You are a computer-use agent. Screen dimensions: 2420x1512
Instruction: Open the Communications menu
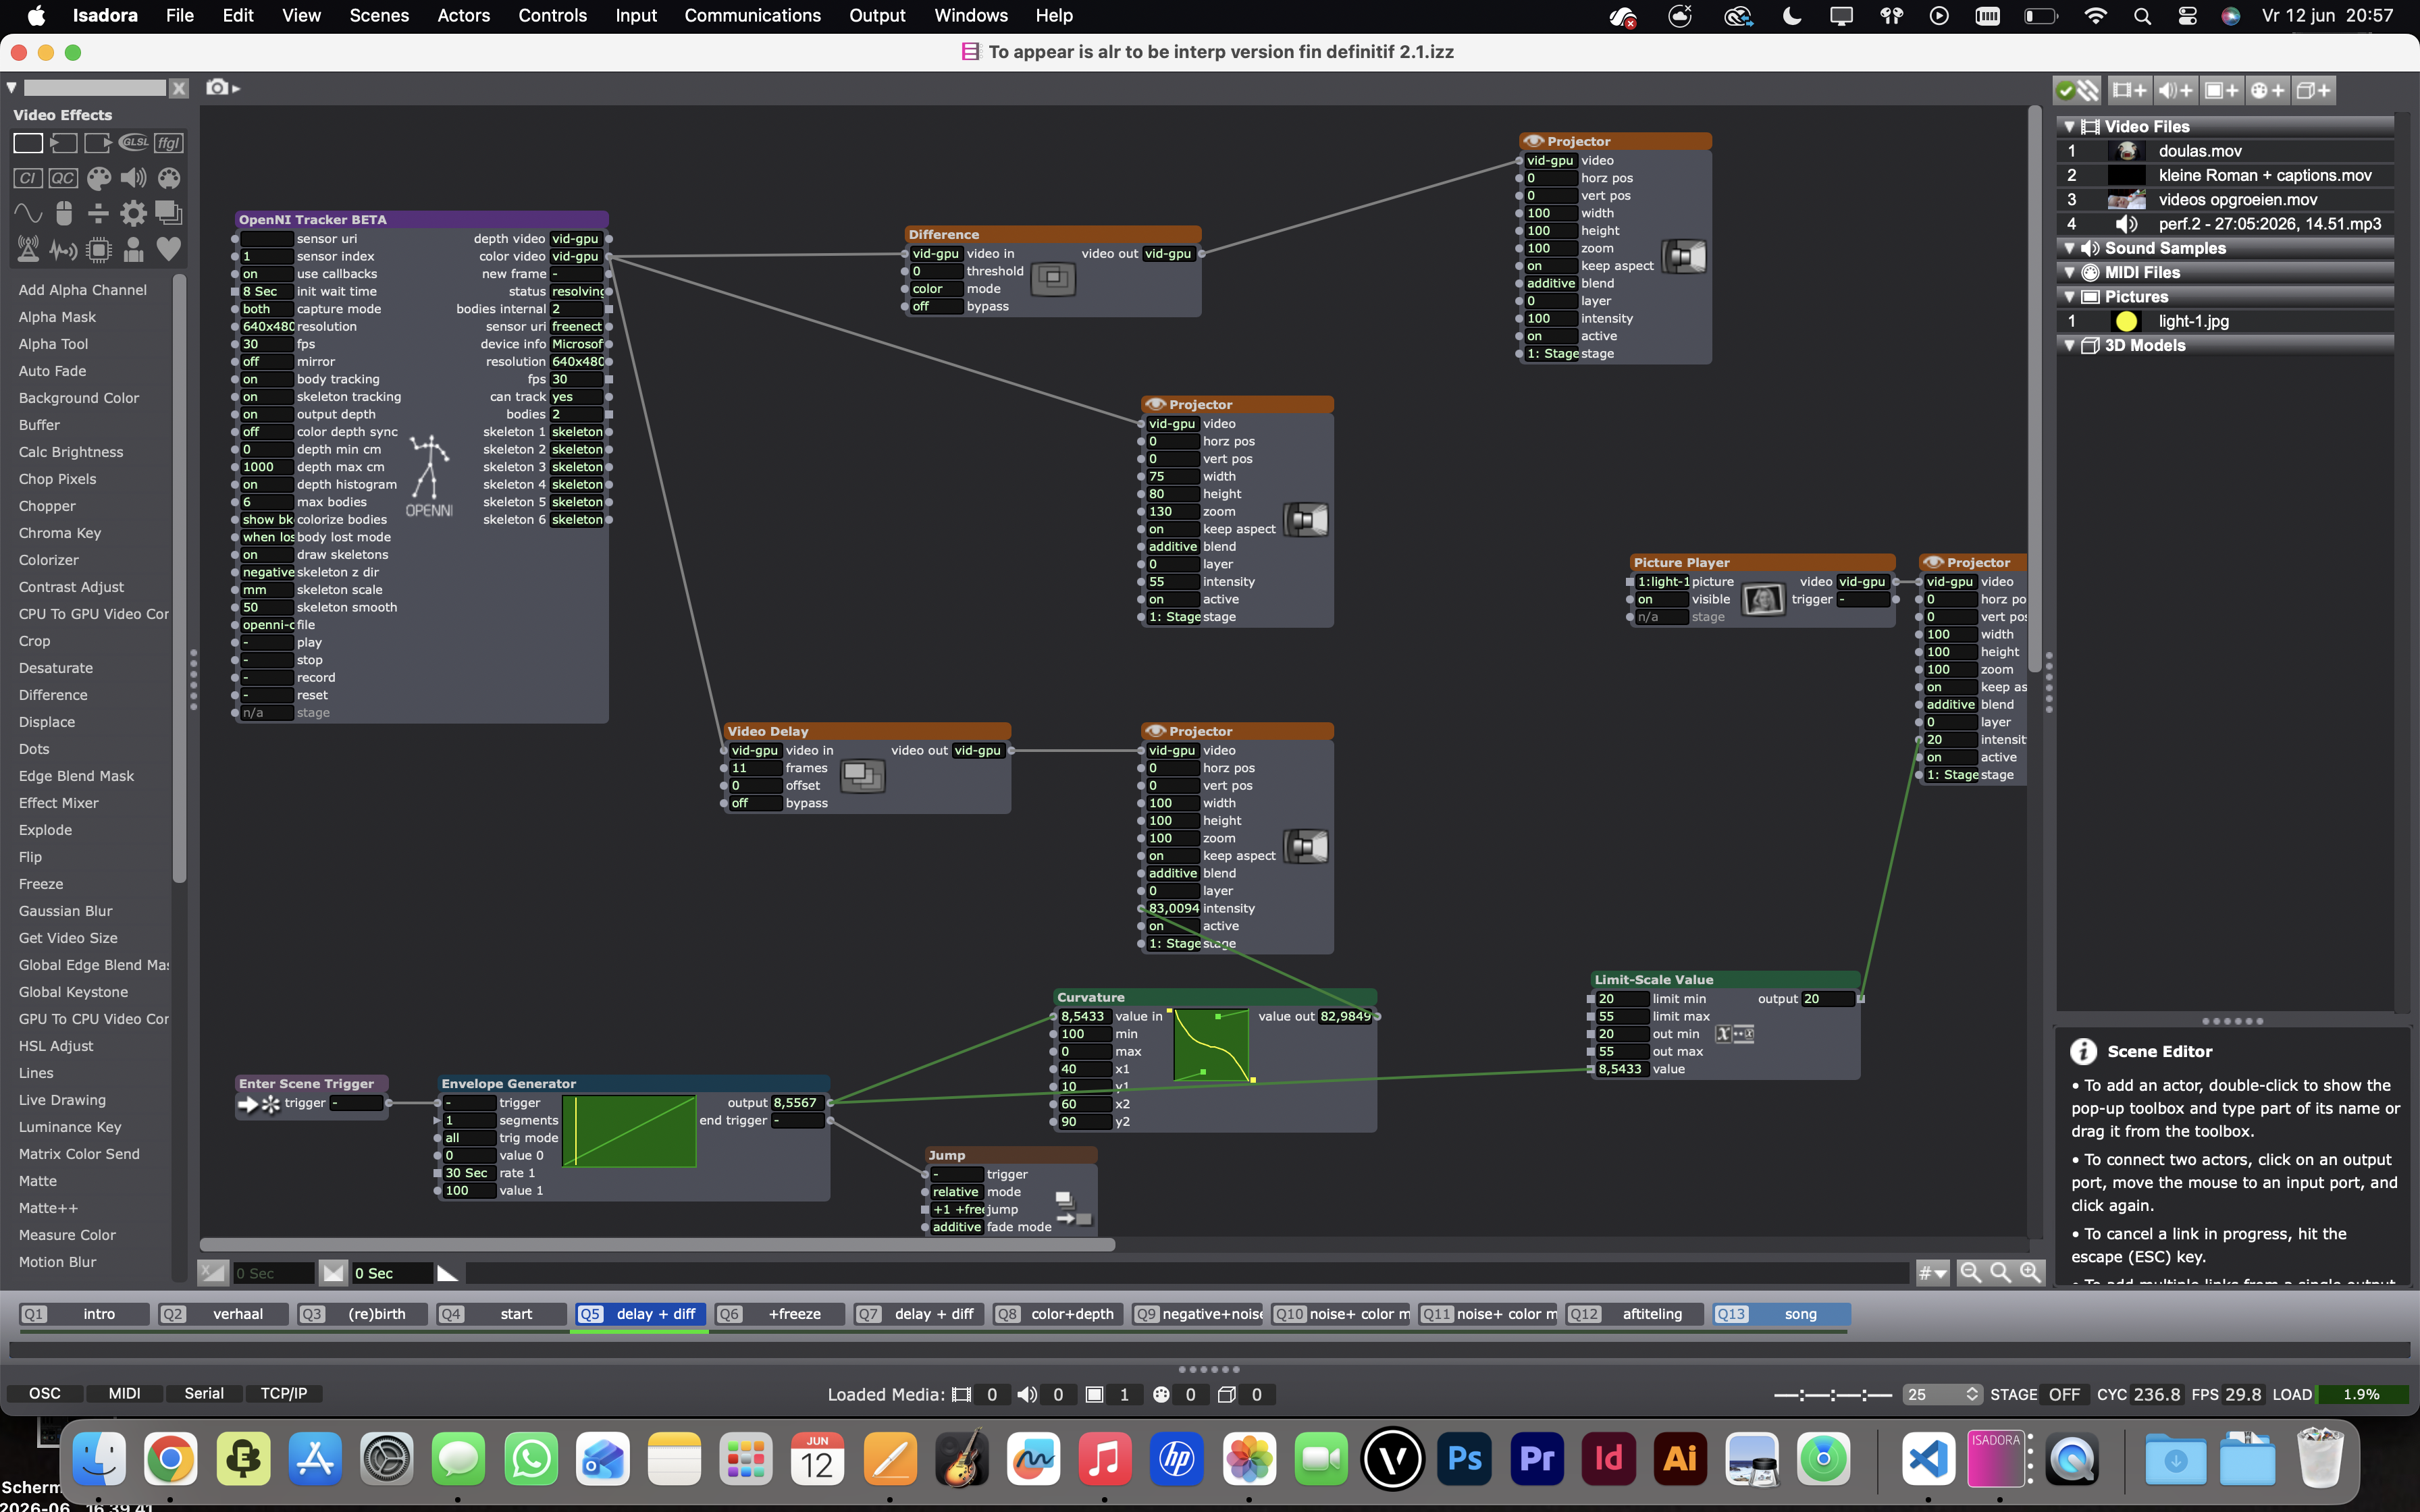[x=752, y=16]
